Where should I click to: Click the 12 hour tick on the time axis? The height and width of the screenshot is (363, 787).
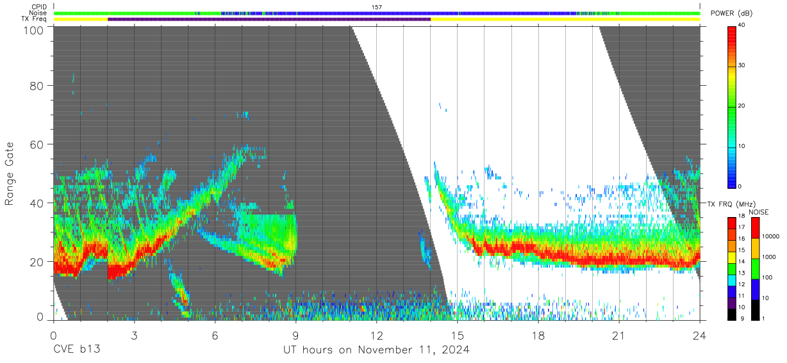[376, 335]
